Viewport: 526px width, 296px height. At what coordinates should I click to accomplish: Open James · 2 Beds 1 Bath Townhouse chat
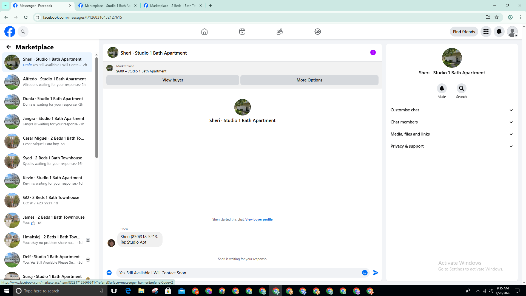pos(47,220)
